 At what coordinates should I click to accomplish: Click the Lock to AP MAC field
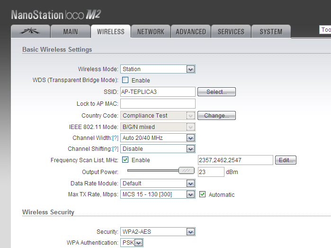point(158,103)
